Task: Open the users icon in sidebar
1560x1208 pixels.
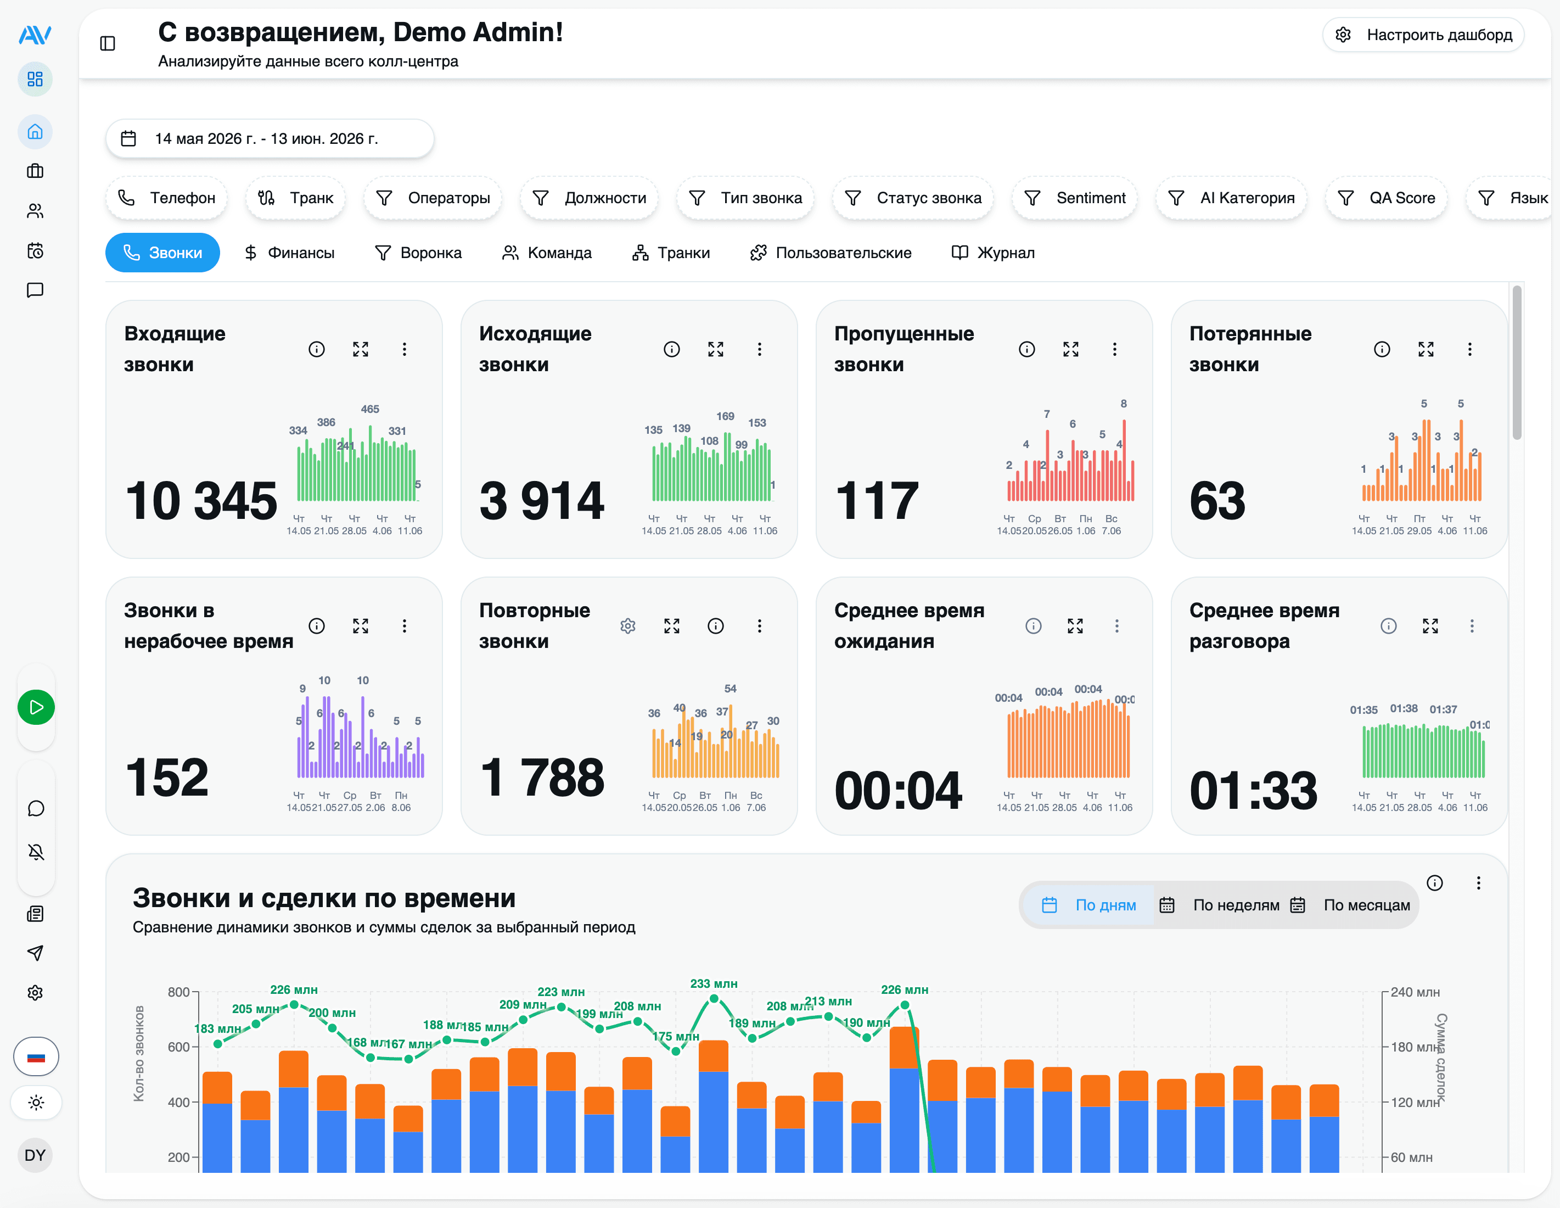Action: (x=35, y=211)
